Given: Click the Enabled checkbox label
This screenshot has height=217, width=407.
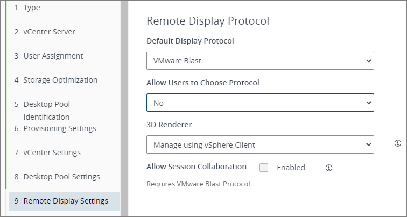Looking at the screenshot, I should (x=291, y=168).
